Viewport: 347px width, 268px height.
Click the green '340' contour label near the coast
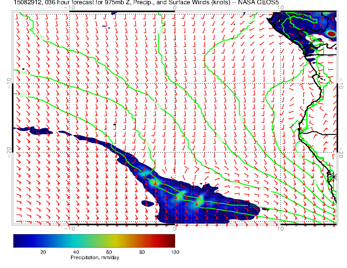314,180
